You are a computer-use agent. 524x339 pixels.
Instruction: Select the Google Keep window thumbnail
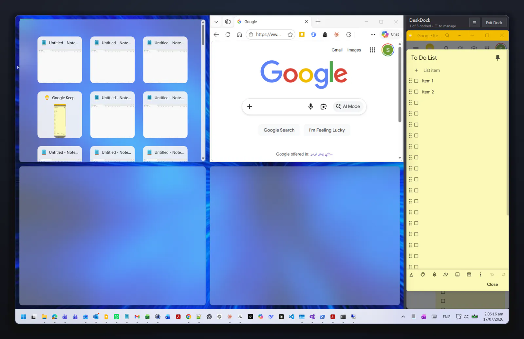point(60,114)
